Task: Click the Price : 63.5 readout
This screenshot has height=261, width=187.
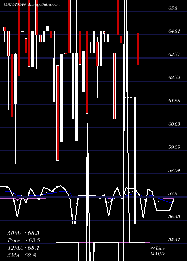Action: click(23, 240)
